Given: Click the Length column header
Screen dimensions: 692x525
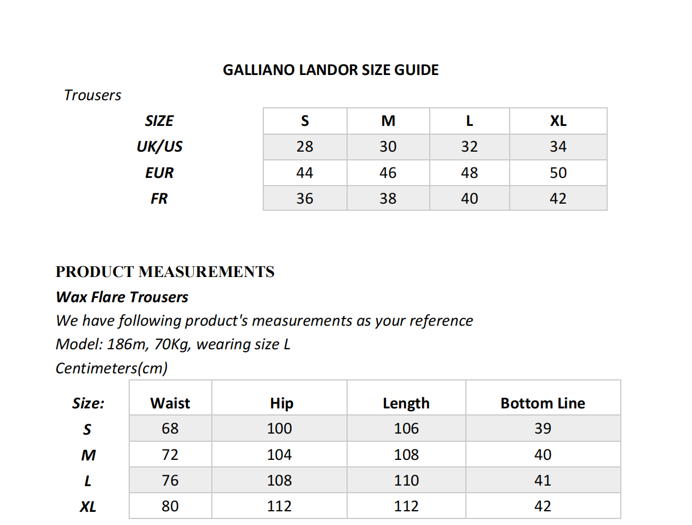Looking at the screenshot, I should coord(406,403).
